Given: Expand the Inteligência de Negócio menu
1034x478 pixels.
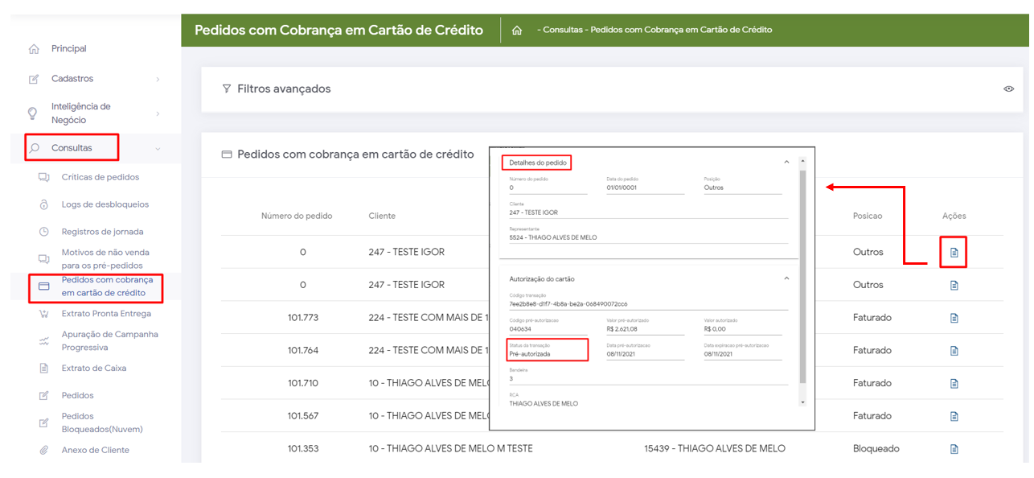Looking at the screenshot, I should point(158,113).
